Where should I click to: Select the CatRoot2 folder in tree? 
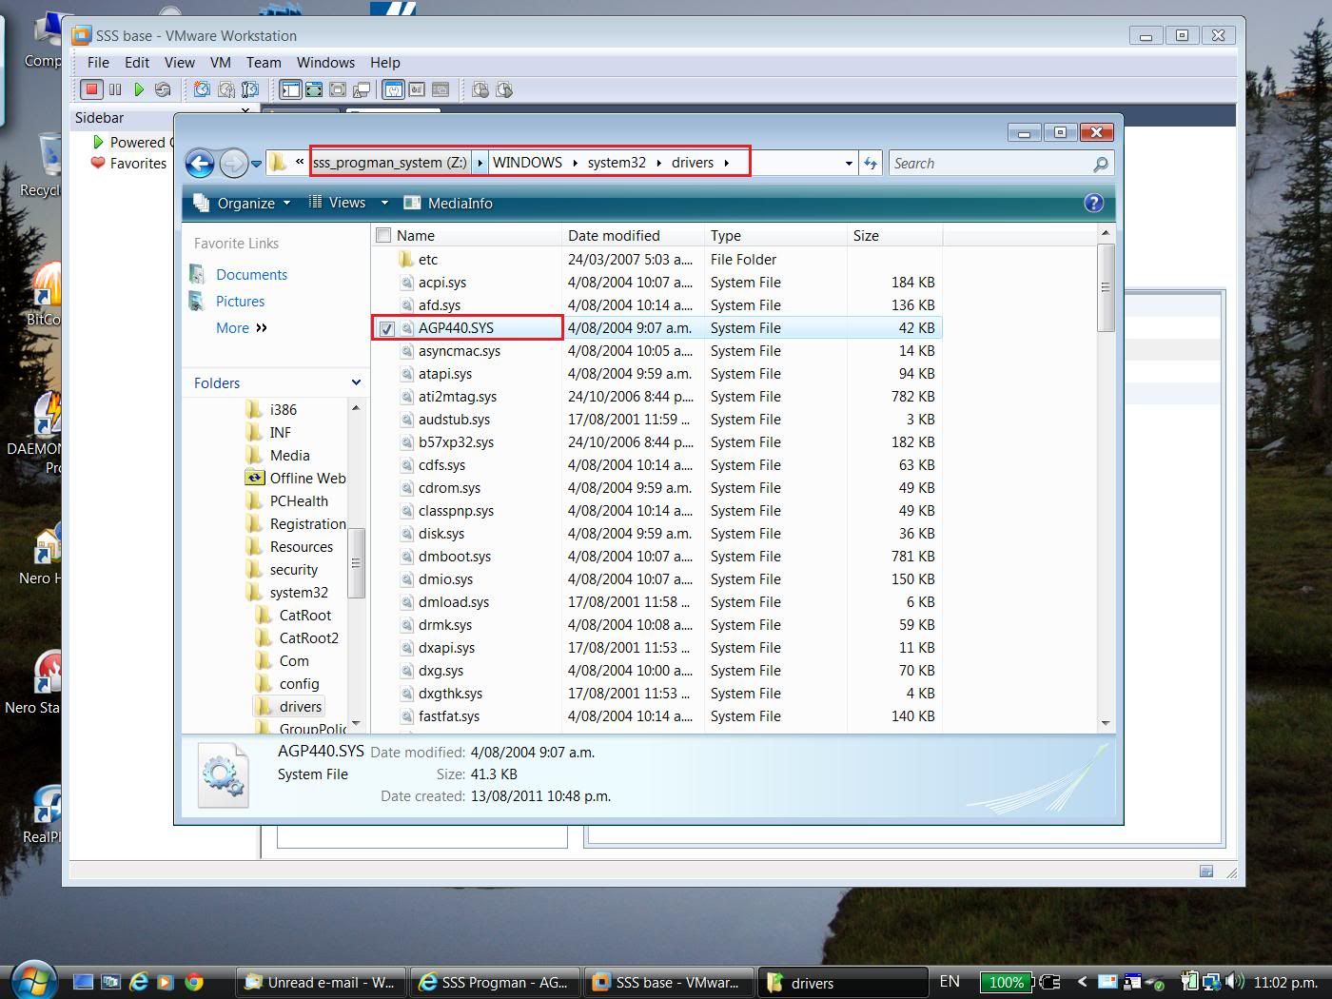click(308, 638)
